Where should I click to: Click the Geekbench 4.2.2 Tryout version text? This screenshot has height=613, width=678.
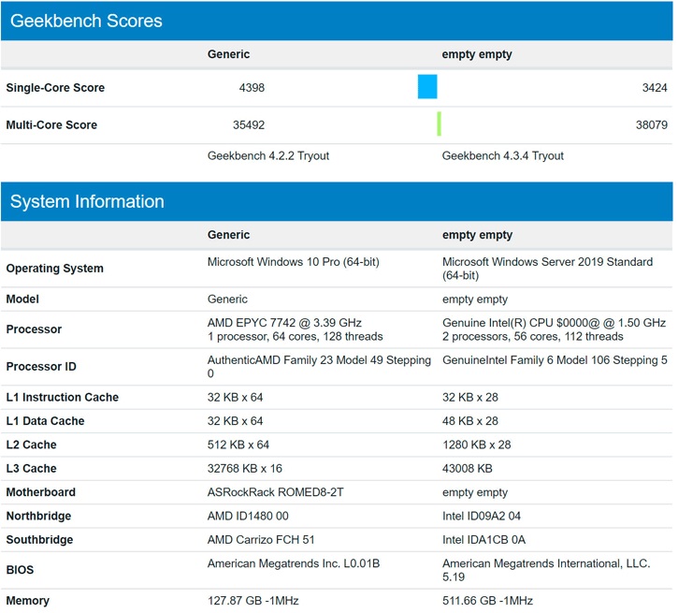[267, 156]
